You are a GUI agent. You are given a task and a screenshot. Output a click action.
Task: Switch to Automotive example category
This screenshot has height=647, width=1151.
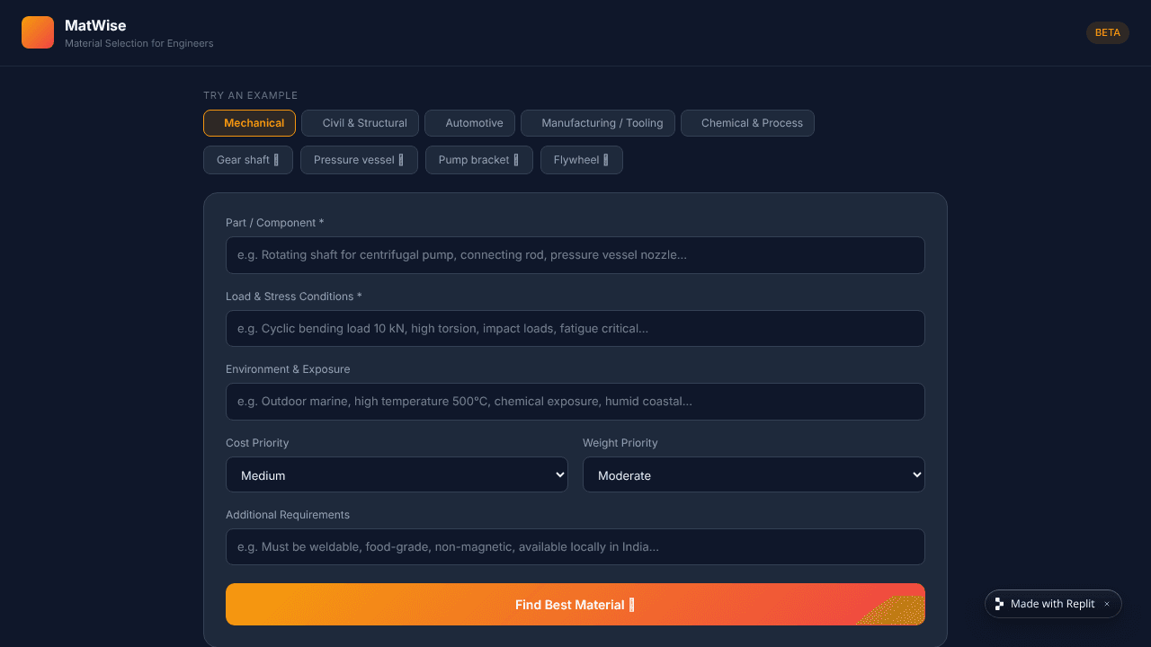click(469, 123)
